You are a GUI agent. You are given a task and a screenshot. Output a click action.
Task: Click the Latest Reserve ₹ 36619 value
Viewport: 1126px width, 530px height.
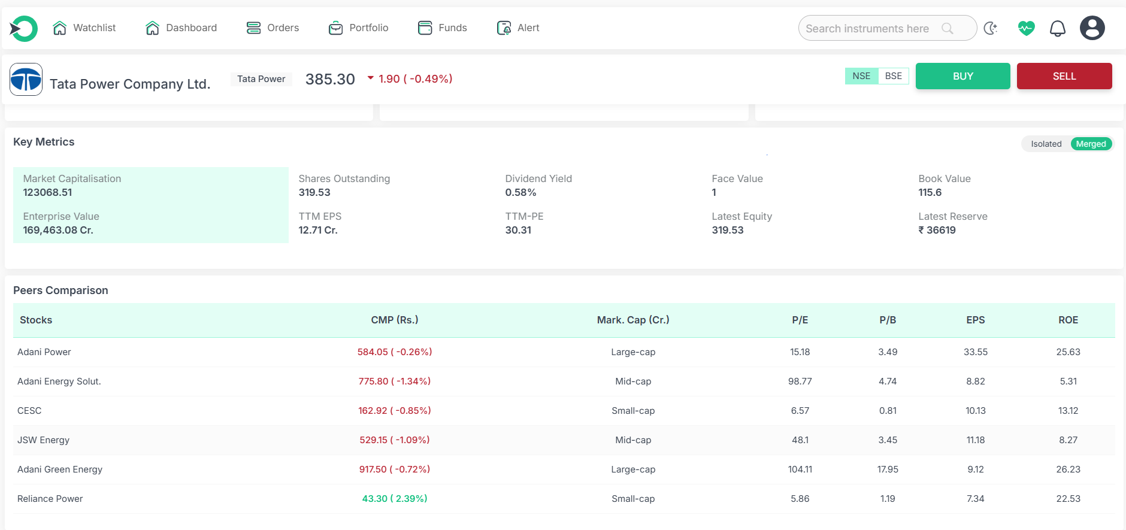[937, 230]
